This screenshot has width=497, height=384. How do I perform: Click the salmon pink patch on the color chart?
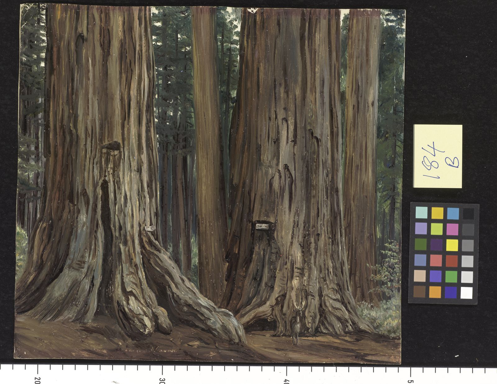(x=436, y=261)
